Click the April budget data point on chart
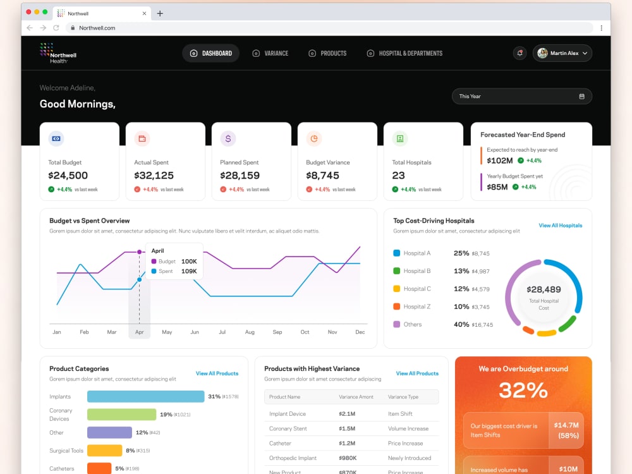This screenshot has width=632, height=474. 140,252
